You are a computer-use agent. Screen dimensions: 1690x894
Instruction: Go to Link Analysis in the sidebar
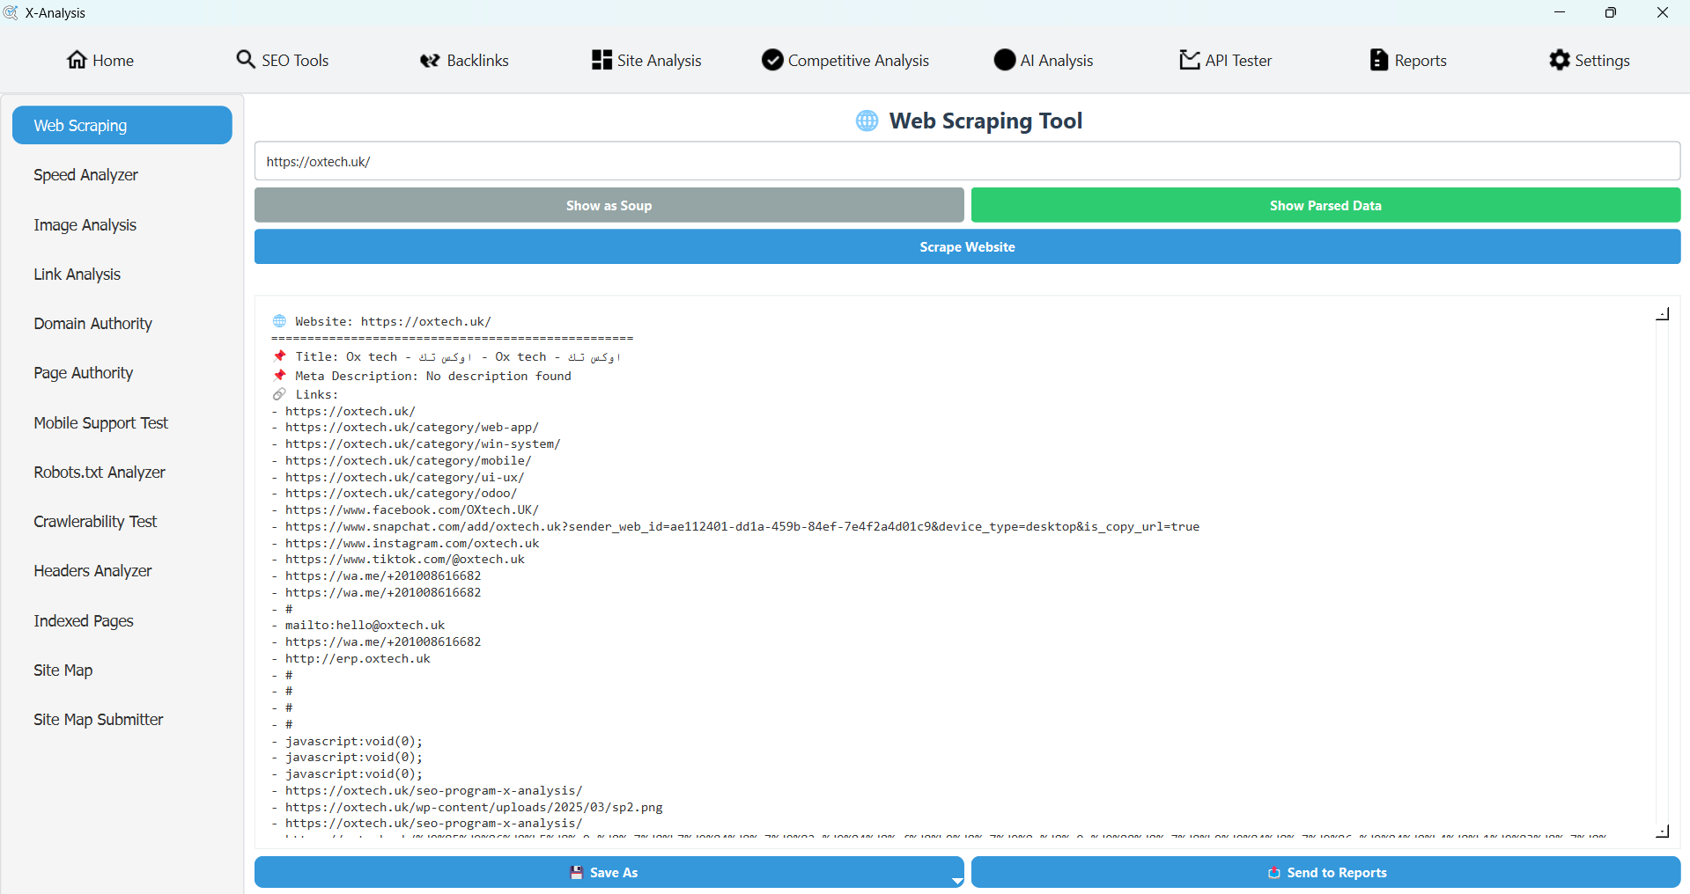coord(122,274)
